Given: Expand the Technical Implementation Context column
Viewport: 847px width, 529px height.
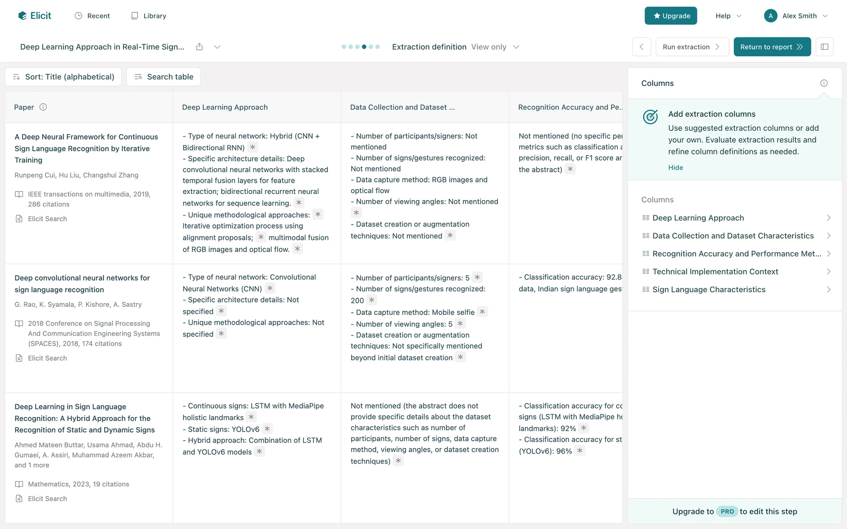Looking at the screenshot, I should 828,272.
